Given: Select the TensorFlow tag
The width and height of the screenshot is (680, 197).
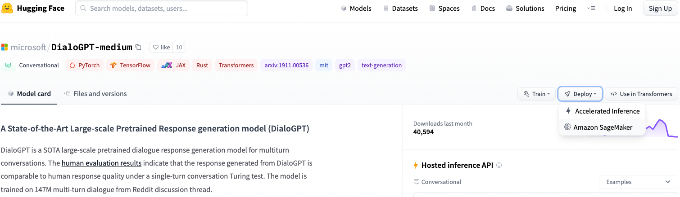Looking at the screenshot, I should click(x=131, y=65).
